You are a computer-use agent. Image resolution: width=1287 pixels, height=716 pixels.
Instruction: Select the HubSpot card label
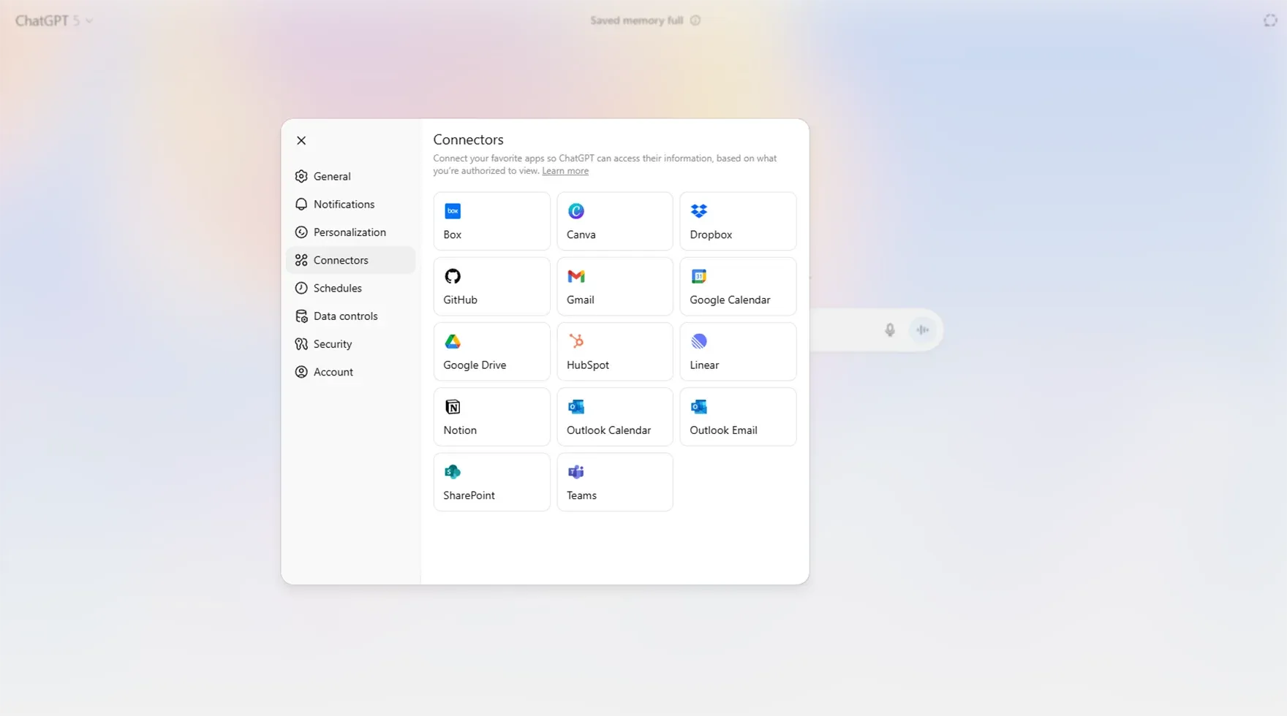(x=587, y=365)
